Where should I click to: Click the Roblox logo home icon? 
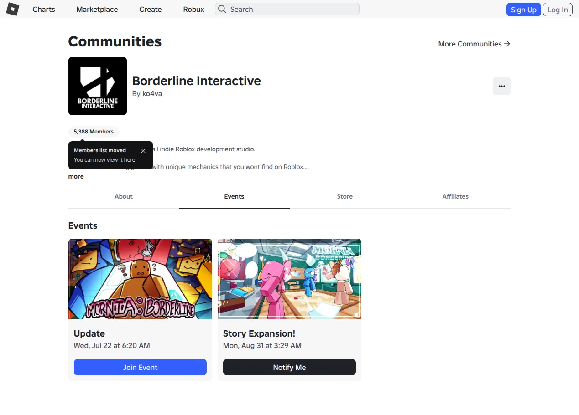12,9
